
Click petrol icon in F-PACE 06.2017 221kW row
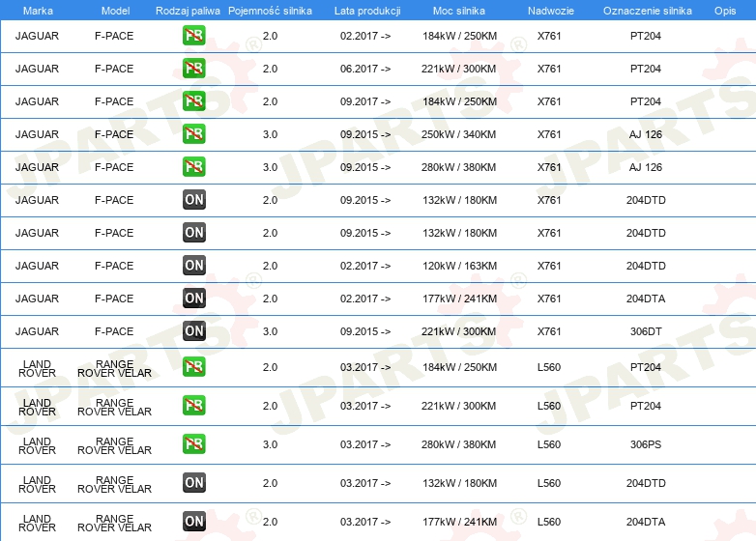194,69
